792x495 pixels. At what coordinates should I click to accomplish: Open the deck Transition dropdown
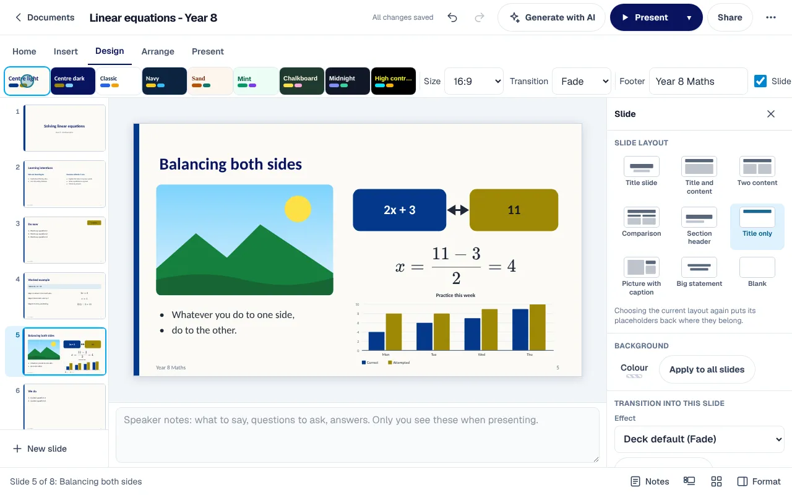click(x=582, y=81)
